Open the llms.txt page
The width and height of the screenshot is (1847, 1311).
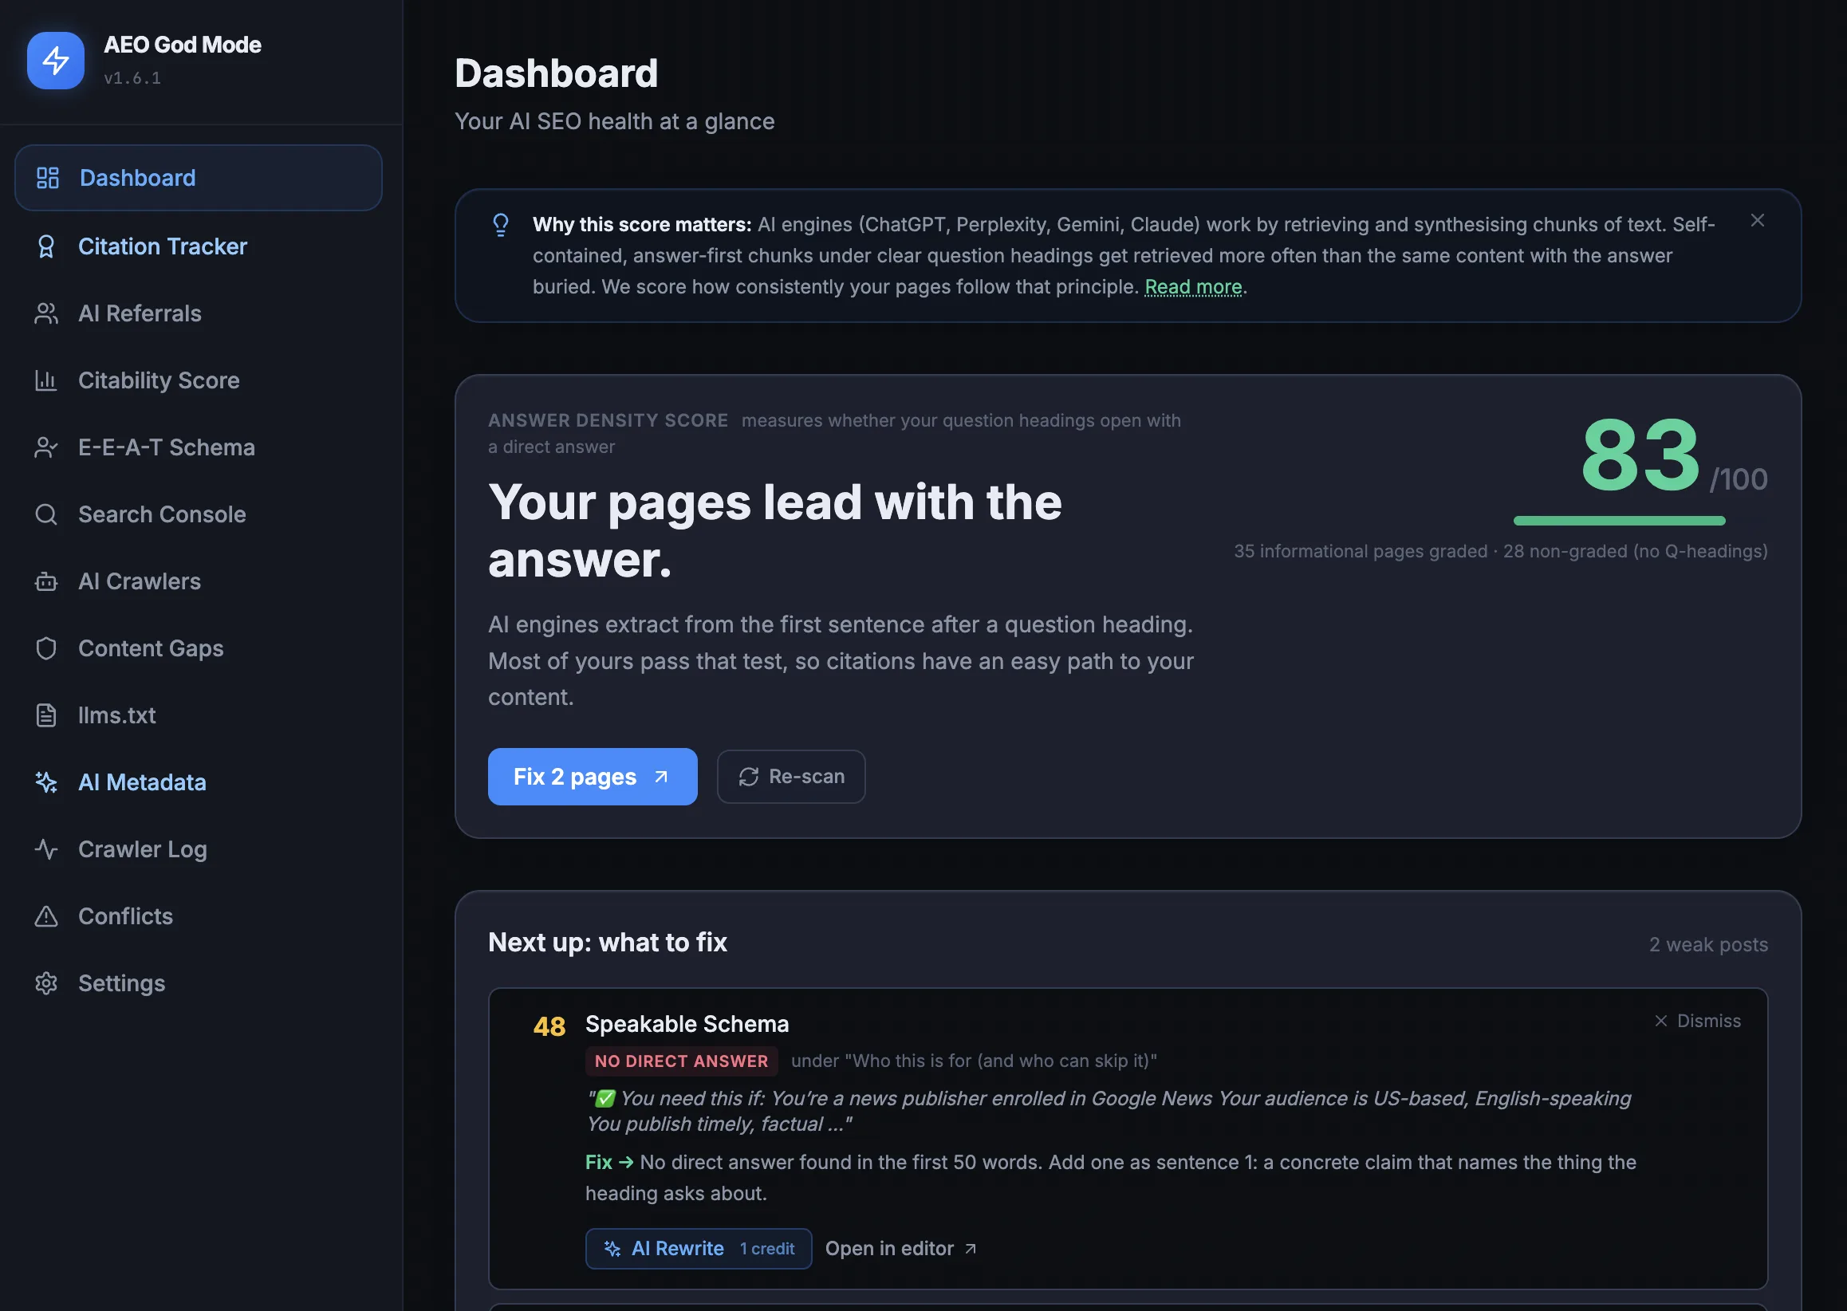pyautogui.click(x=199, y=715)
